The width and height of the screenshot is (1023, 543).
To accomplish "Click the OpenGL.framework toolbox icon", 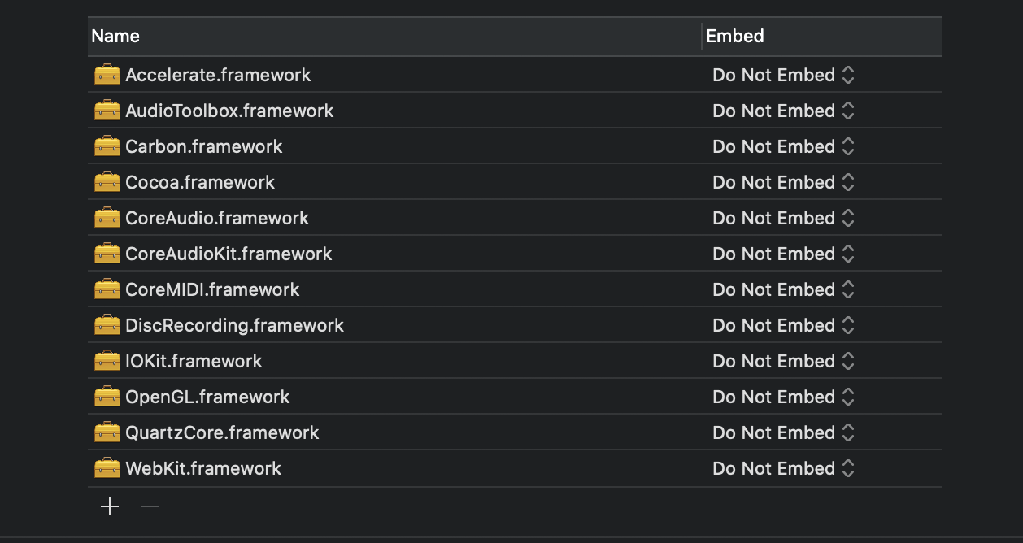I will (x=107, y=397).
